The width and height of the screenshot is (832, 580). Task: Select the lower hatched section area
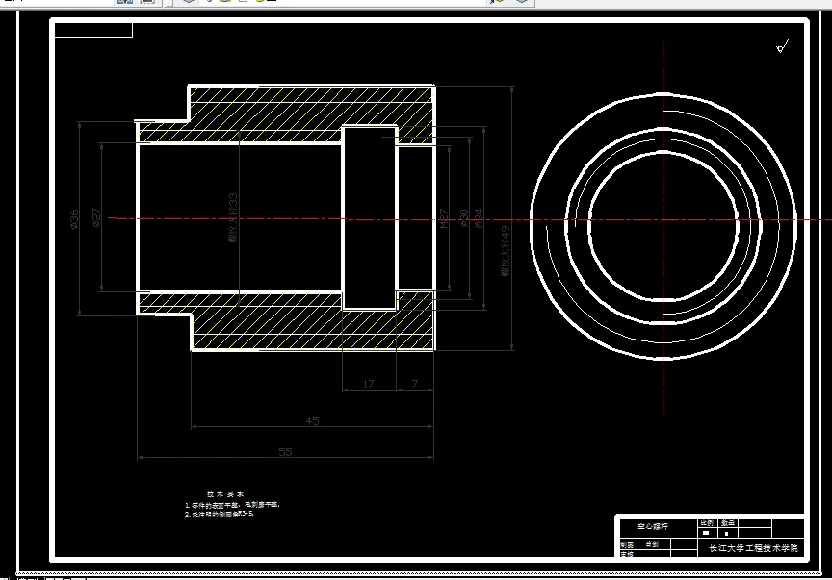point(313,322)
